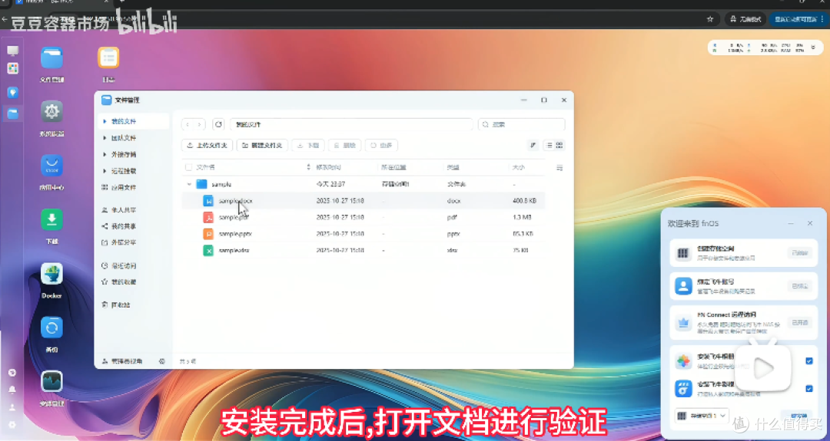Uncheck the install fnOS Photos checkbox
830x441 pixels.
point(808,360)
